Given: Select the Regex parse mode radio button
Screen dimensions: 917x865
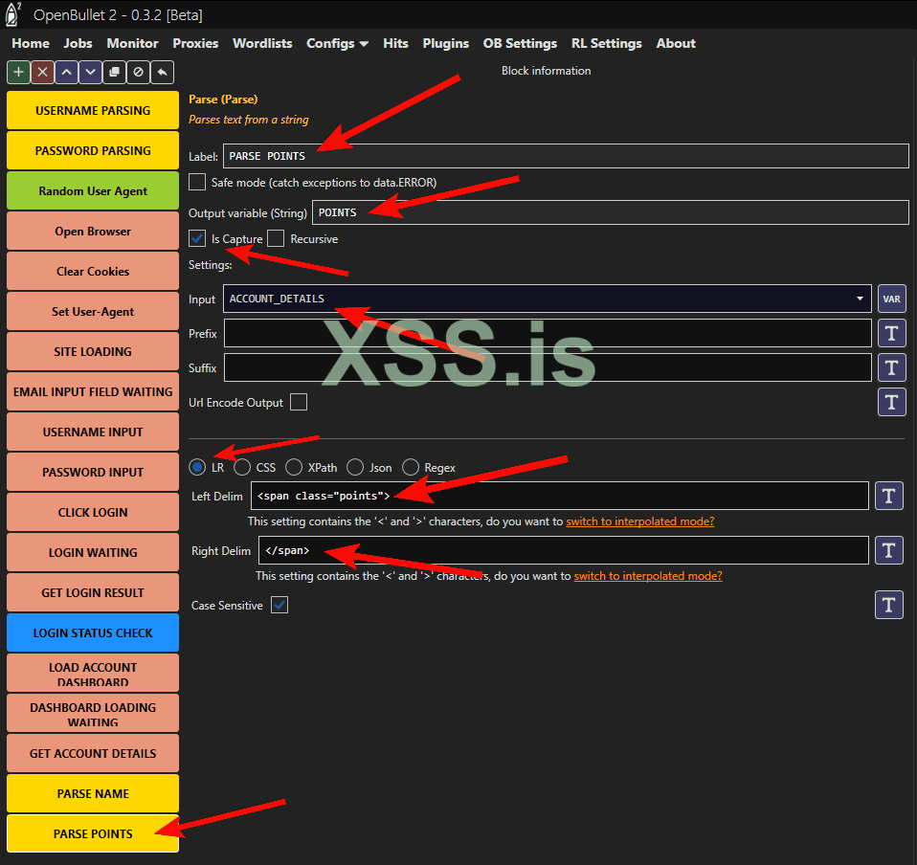Looking at the screenshot, I should coord(411,467).
